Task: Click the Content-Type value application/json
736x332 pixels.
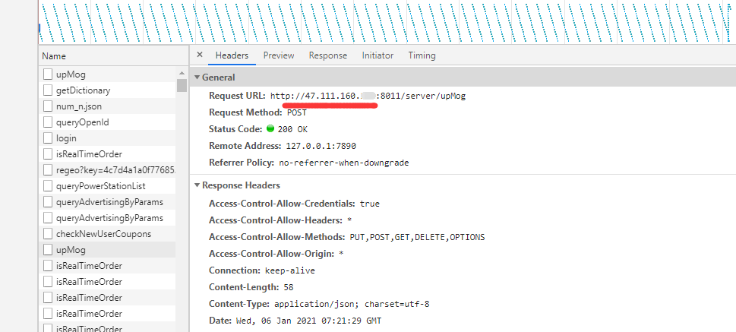Action: click(x=352, y=305)
